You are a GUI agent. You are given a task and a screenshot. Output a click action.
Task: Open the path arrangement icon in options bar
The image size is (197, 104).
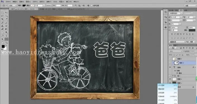[84, 6]
